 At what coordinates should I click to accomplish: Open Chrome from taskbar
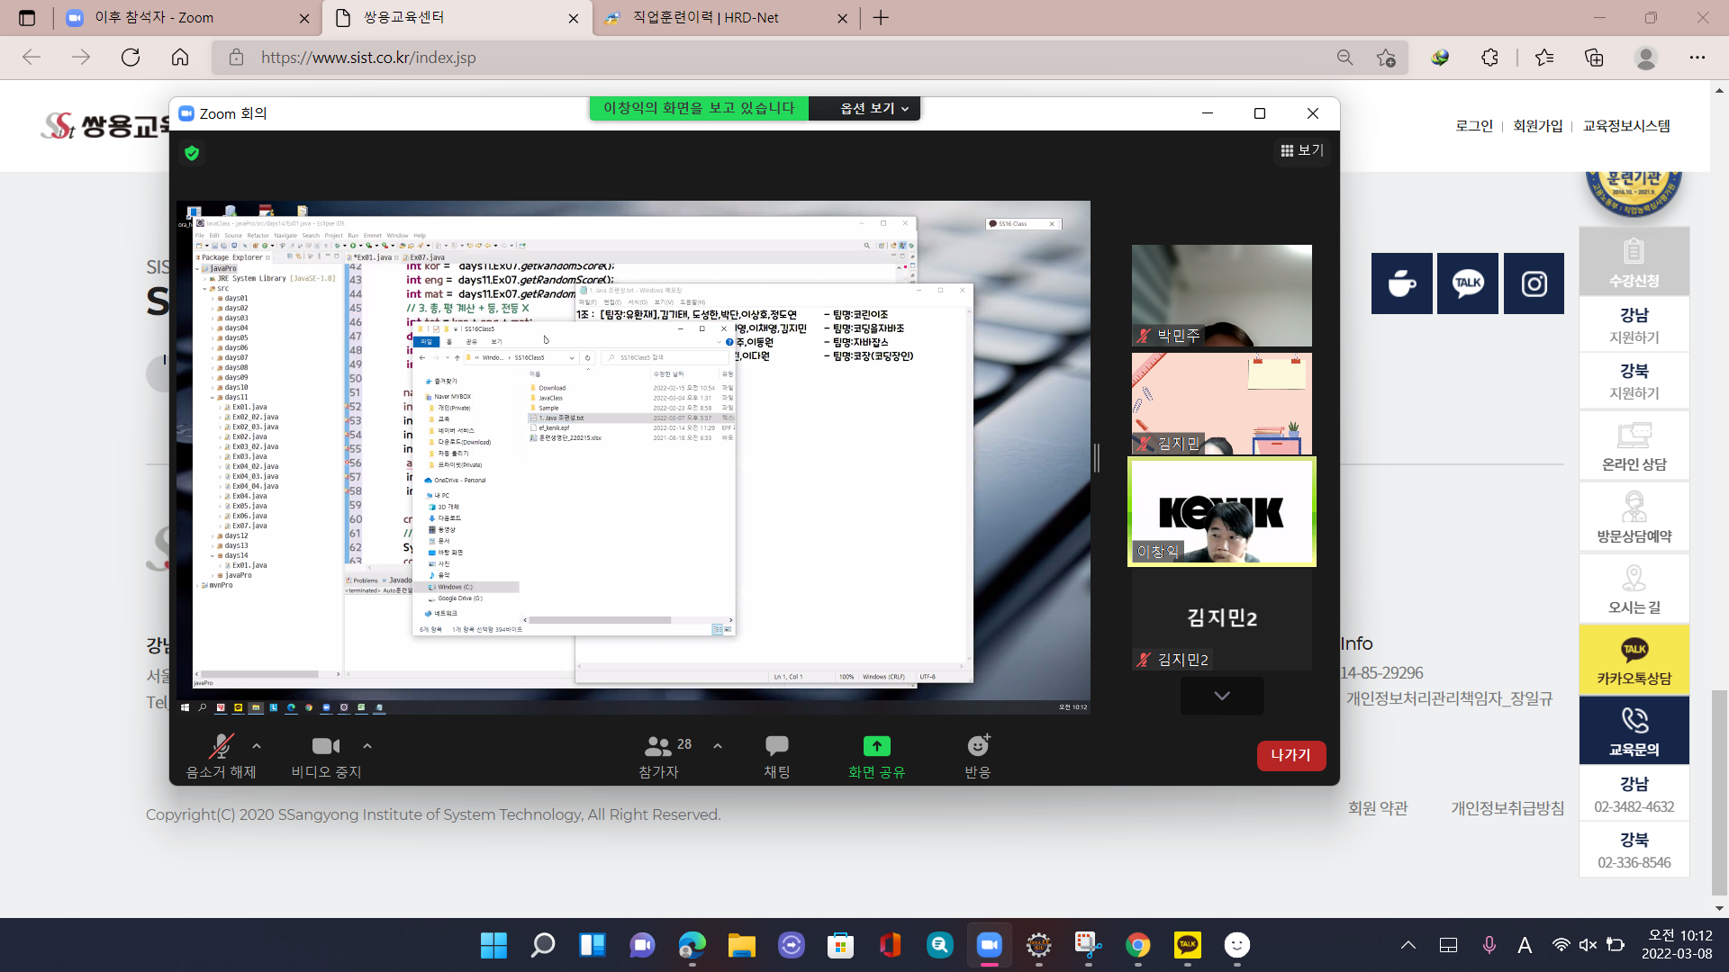[x=1138, y=945]
